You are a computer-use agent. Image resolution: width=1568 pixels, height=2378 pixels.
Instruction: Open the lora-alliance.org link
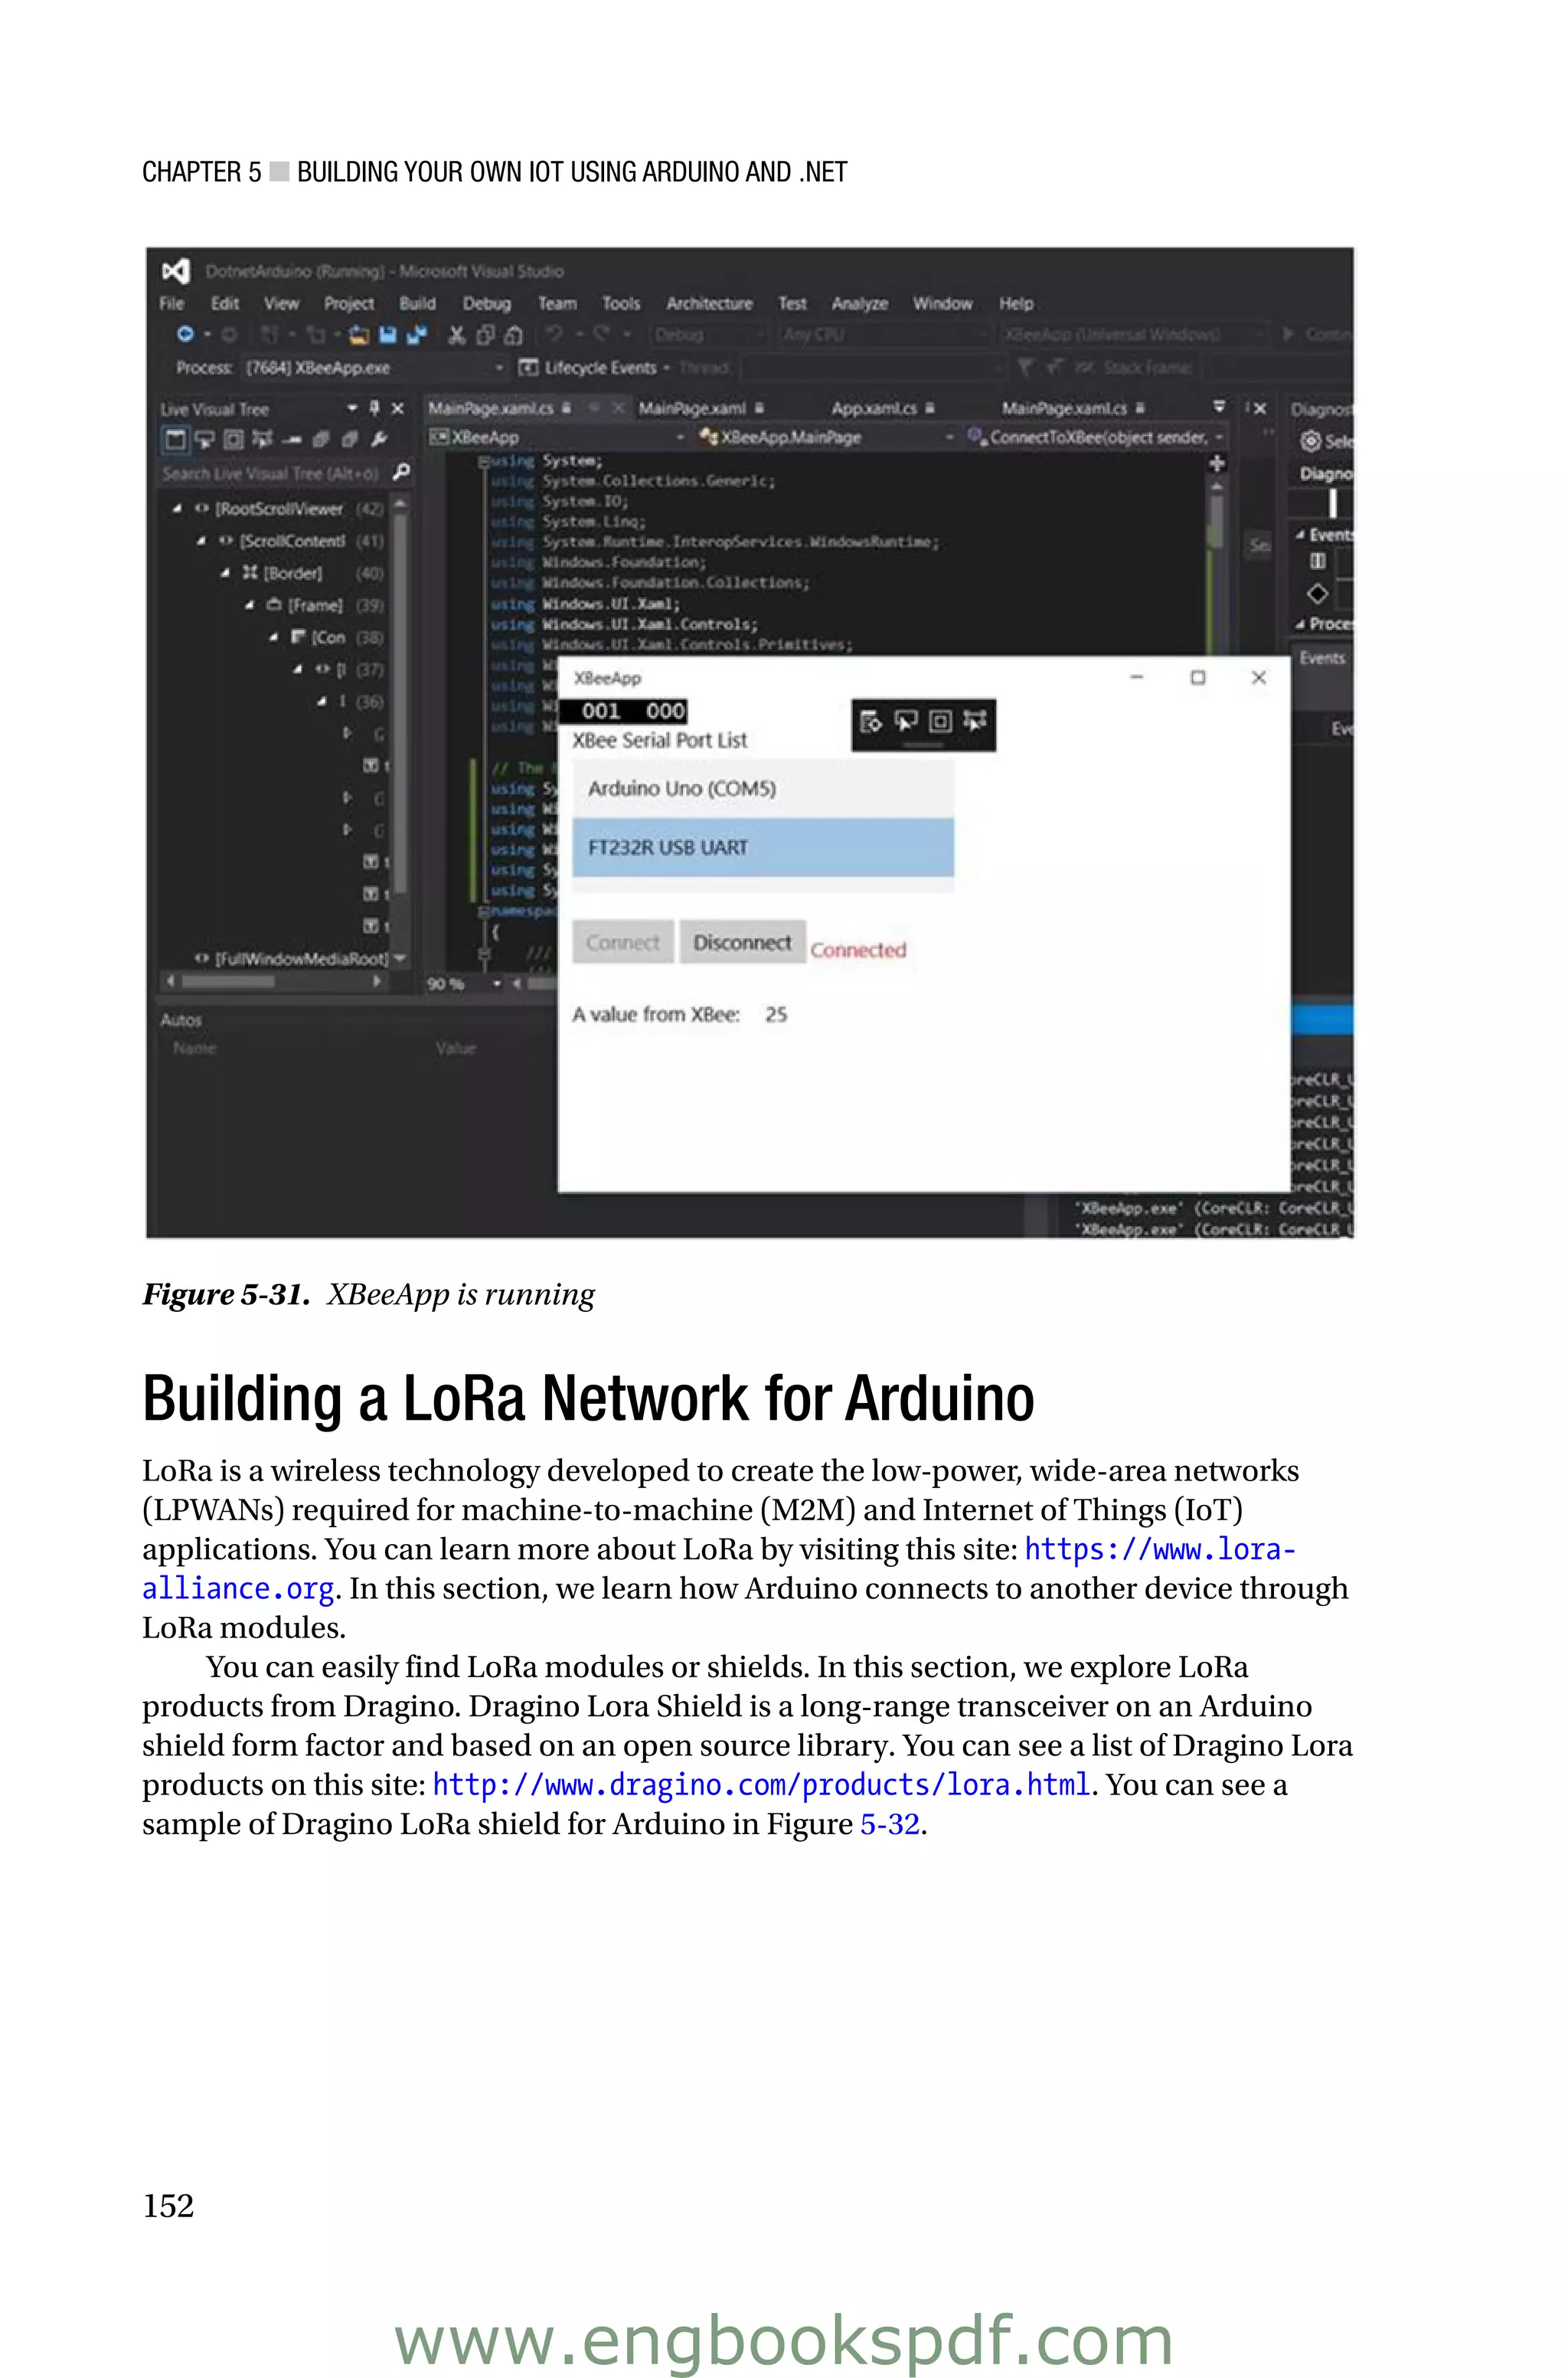[x=1160, y=1549]
